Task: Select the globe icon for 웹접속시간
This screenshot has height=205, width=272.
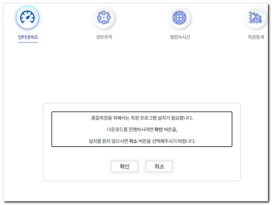Action: [180, 17]
